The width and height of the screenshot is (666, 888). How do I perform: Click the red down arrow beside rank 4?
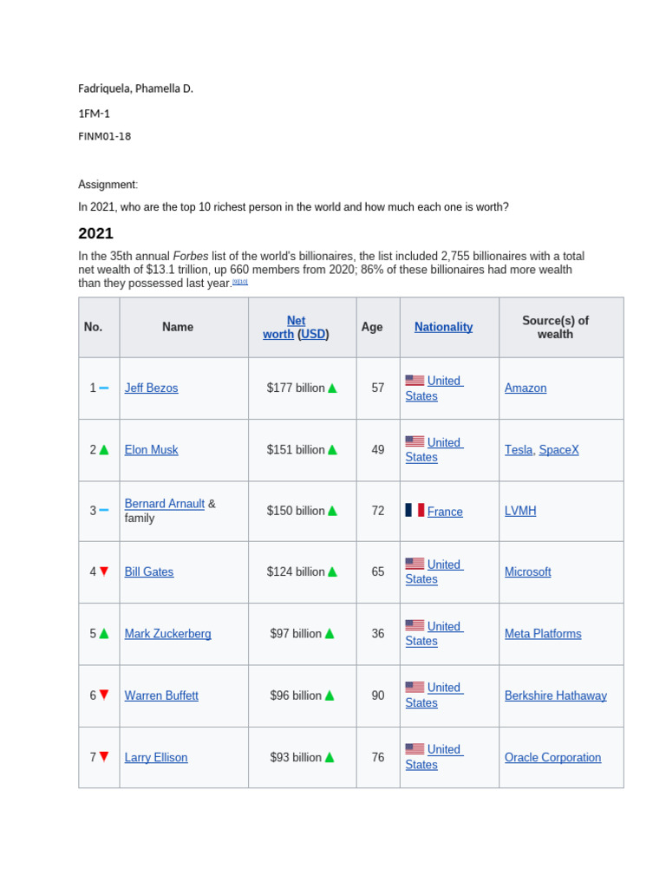104,571
